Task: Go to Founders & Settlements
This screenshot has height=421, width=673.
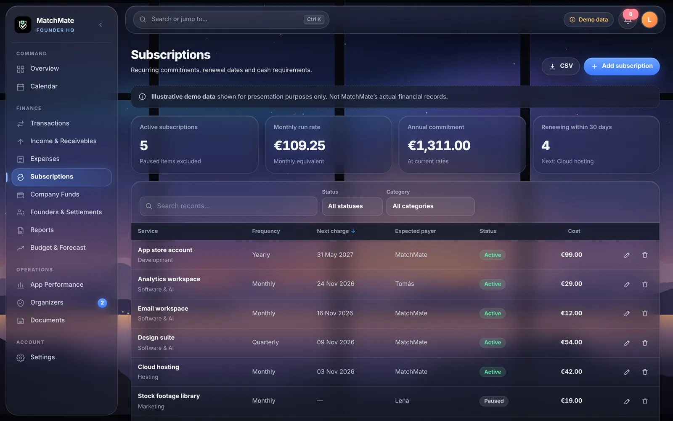Action: [x=61, y=212]
